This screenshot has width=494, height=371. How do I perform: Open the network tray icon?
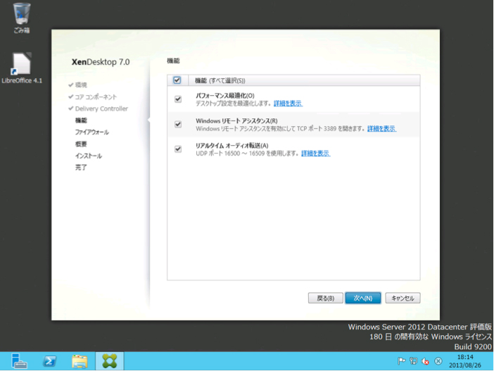pos(413,361)
